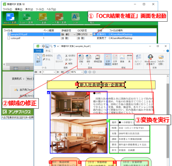The height and width of the screenshot is (166, 172).
Task: Select the PowerPoint conversion mode icon
Action: 43,18
